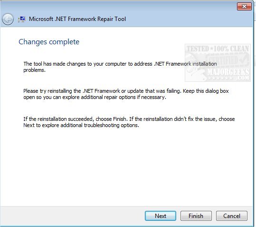Click the Finish button

point(196,216)
